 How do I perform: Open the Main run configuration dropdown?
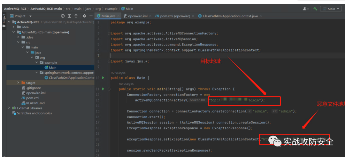(331, 9)
